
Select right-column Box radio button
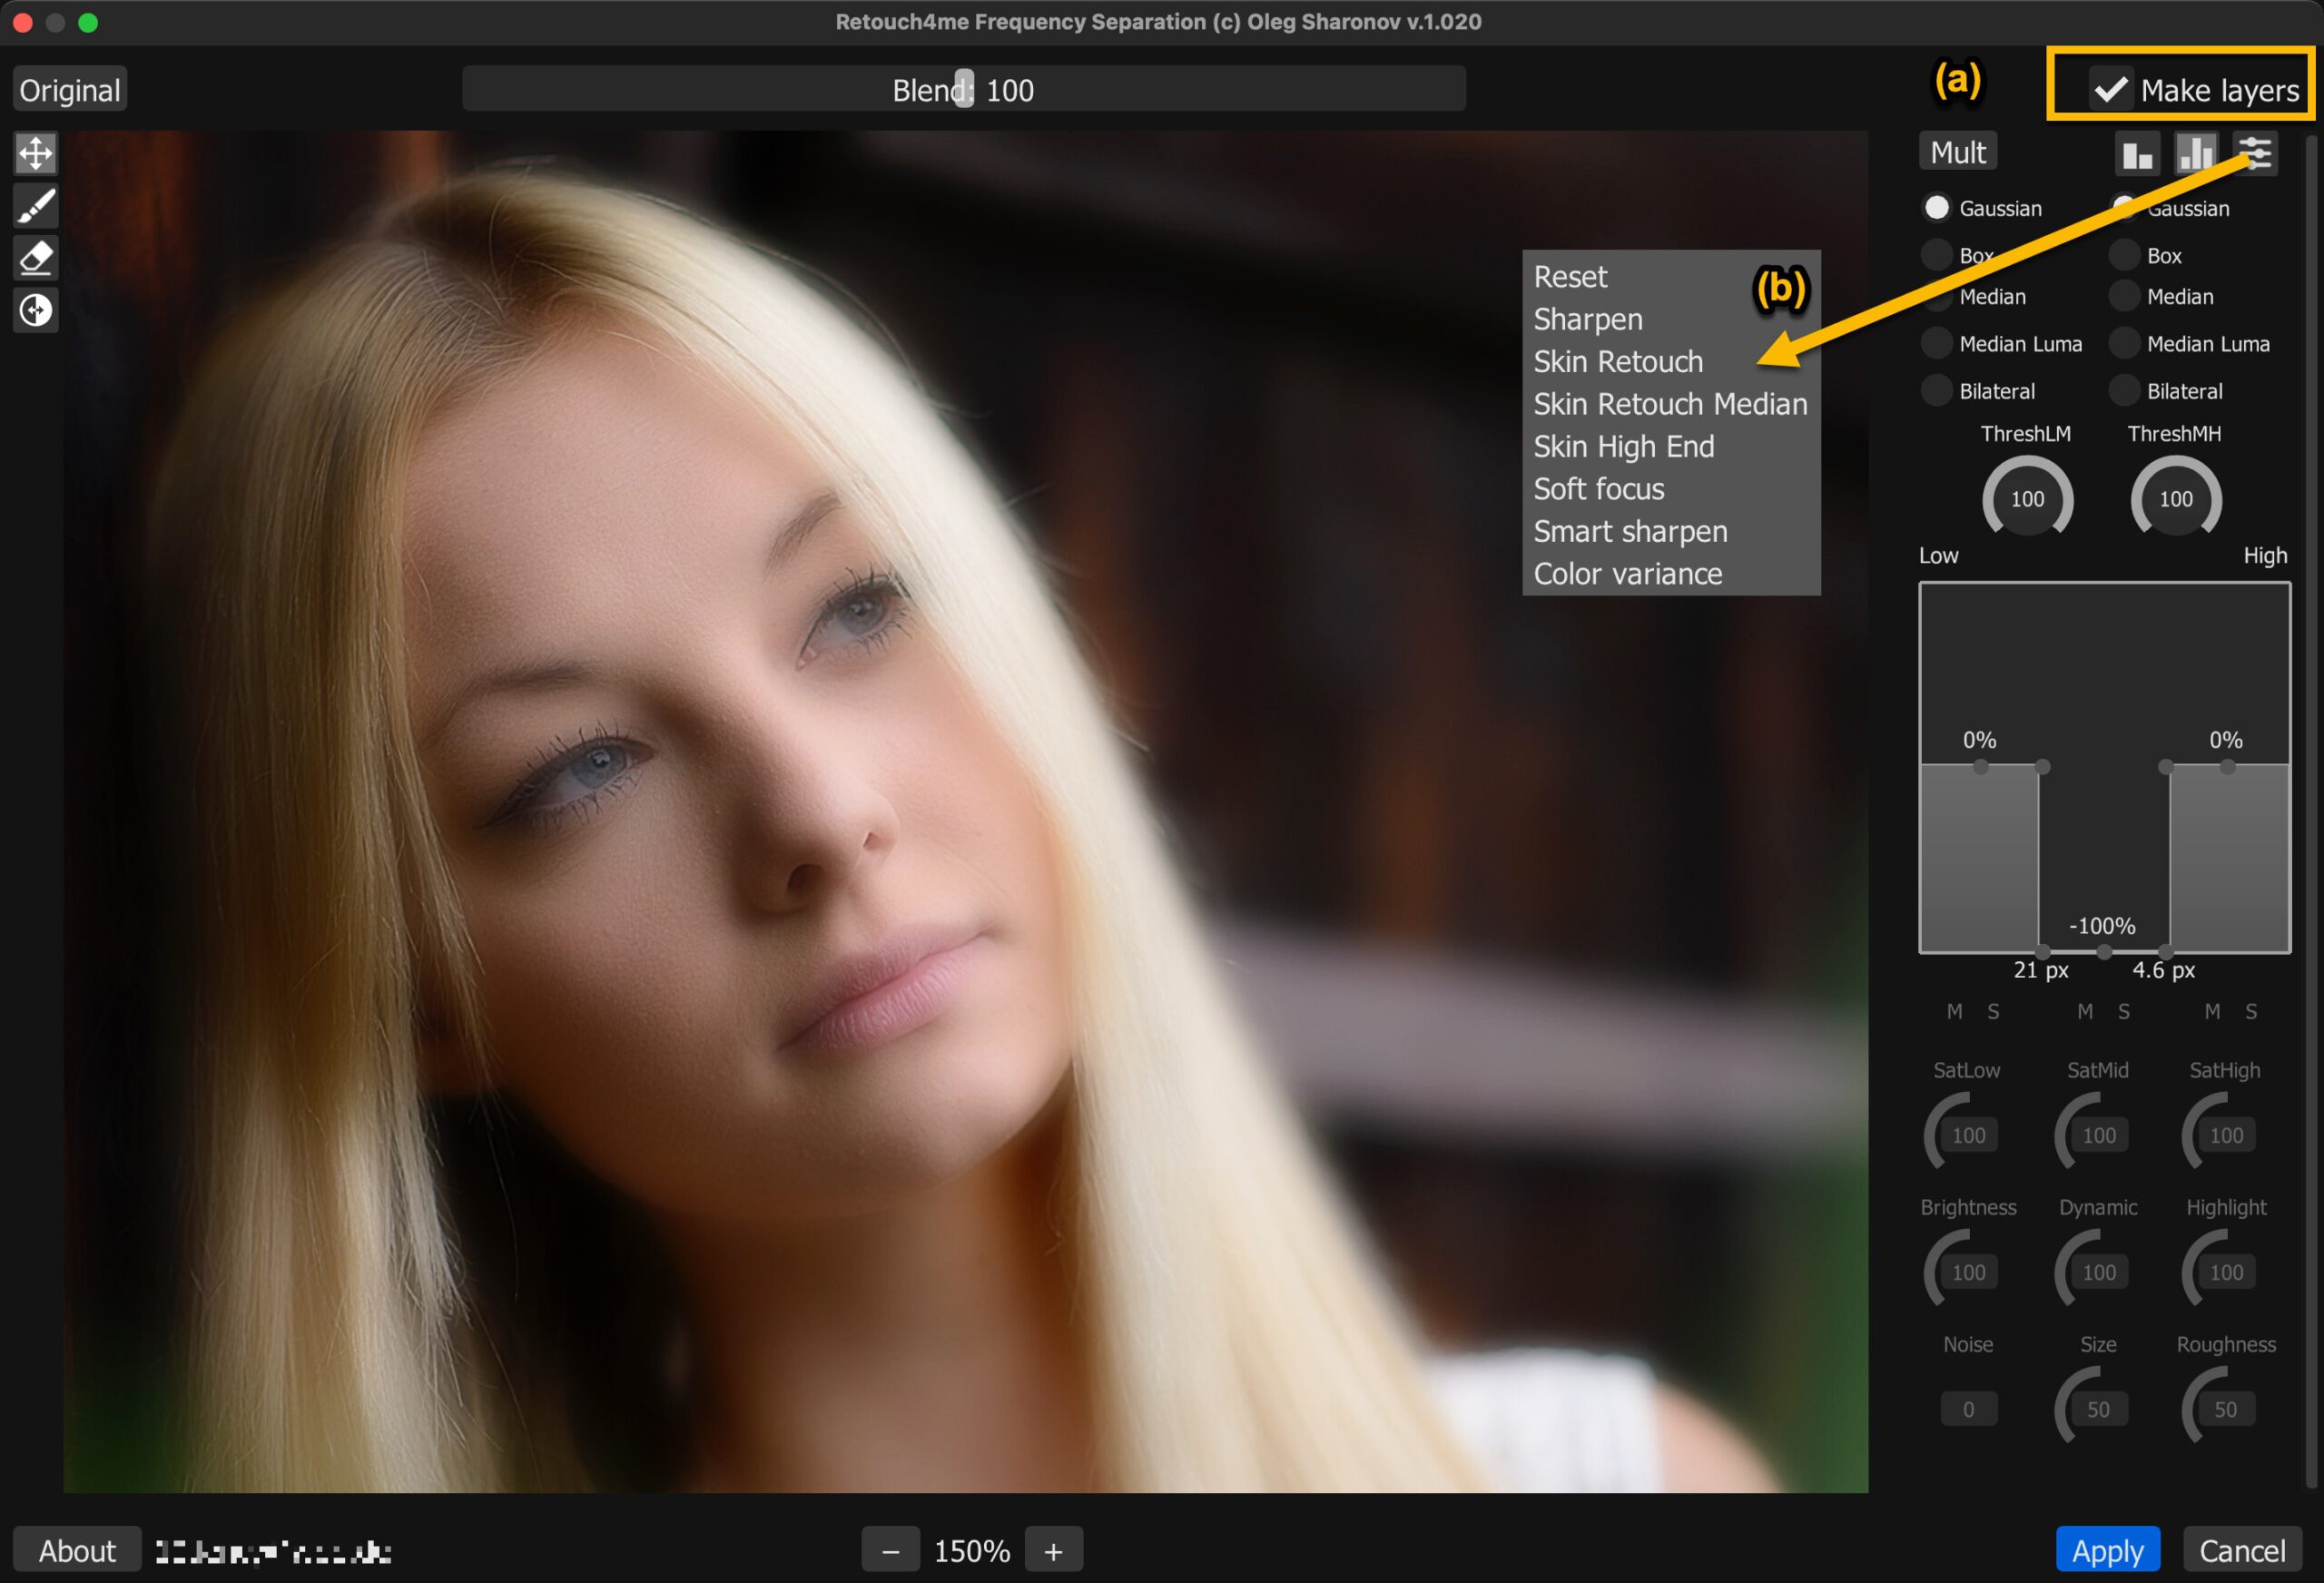coord(2124,255)
